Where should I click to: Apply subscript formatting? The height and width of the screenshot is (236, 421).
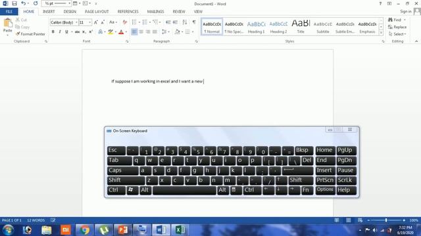(x=84, y=32)
